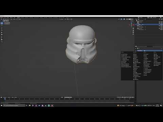Image resolution: width=163 pixels, height=122 pixels.
Task: Open Edit menu in Blender top bar
Action: point(5,18)
